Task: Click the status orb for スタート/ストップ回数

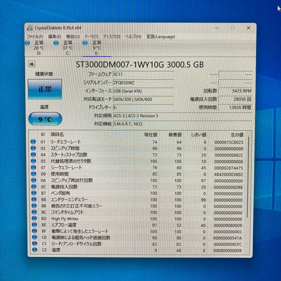Action: click(33, 155)
